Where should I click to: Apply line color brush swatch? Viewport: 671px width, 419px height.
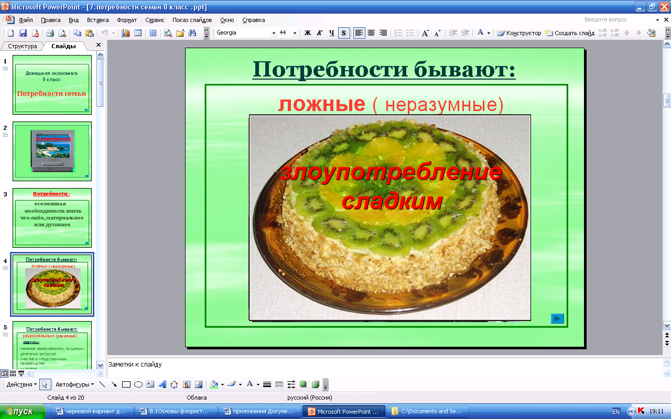232,384
